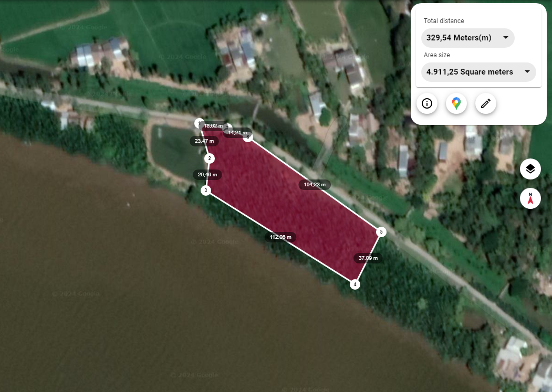Select polygon vertex marker 4
The width and height of the screenshot is (552, 392).
click(355, 284)
